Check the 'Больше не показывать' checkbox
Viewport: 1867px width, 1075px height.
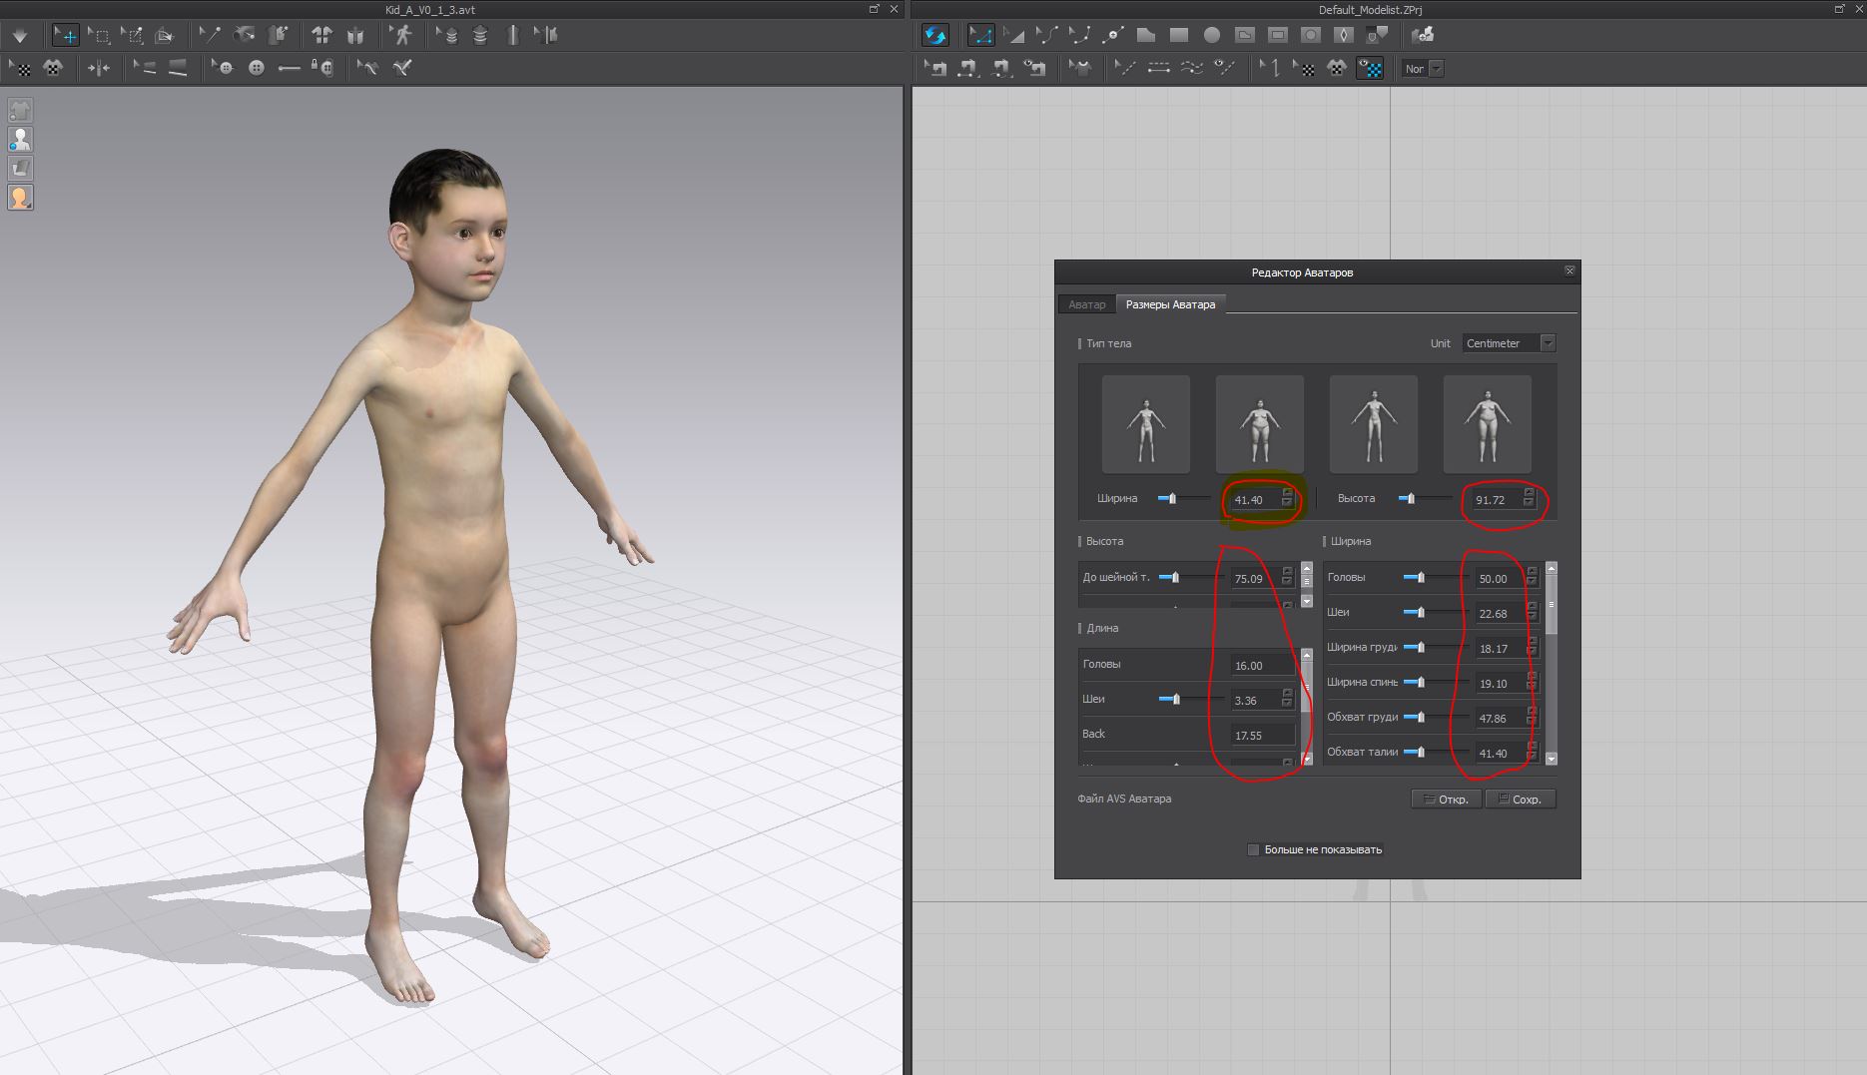1253,849
